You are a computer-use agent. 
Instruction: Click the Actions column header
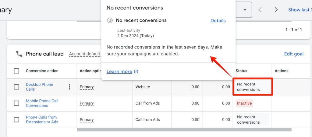click(282, 71)
